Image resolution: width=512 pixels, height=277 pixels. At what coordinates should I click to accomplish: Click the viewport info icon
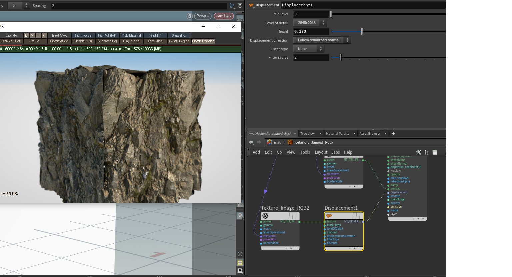240,254
